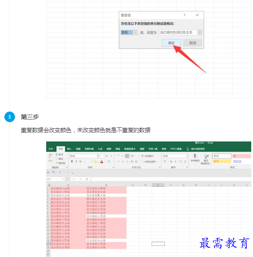Apply the red 差 cell style swatch
The image size is (253, 257).
(x=242, y=156)
